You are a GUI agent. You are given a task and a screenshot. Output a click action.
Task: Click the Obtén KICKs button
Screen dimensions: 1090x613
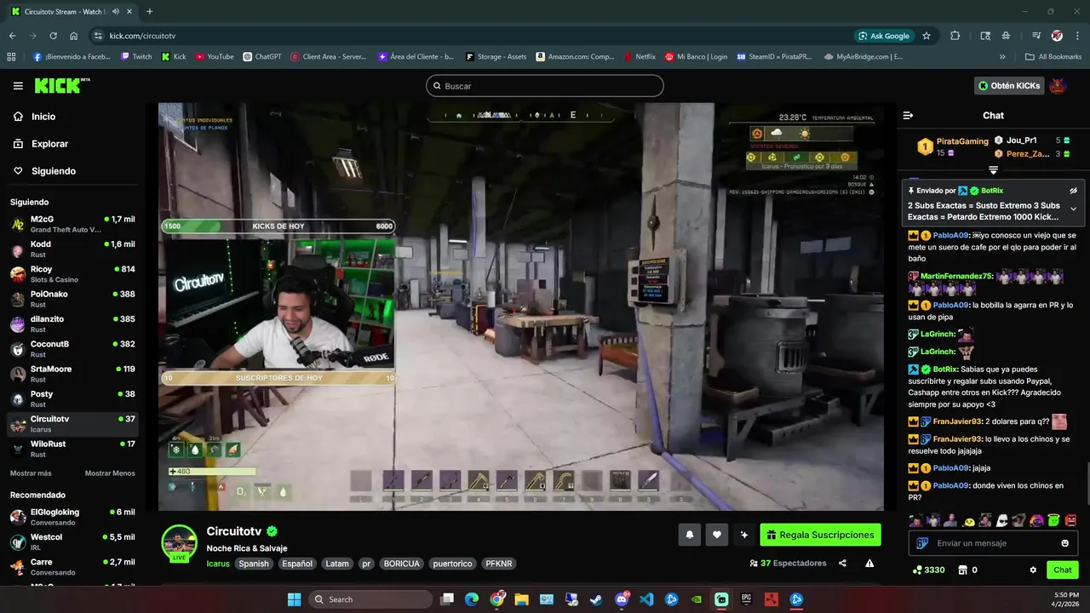pyautogui.click(x=1009, y=86)
